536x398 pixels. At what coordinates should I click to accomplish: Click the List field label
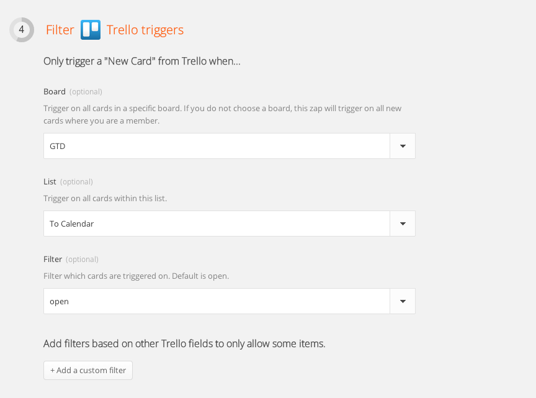pyautogui.click(x=50, y=182)
